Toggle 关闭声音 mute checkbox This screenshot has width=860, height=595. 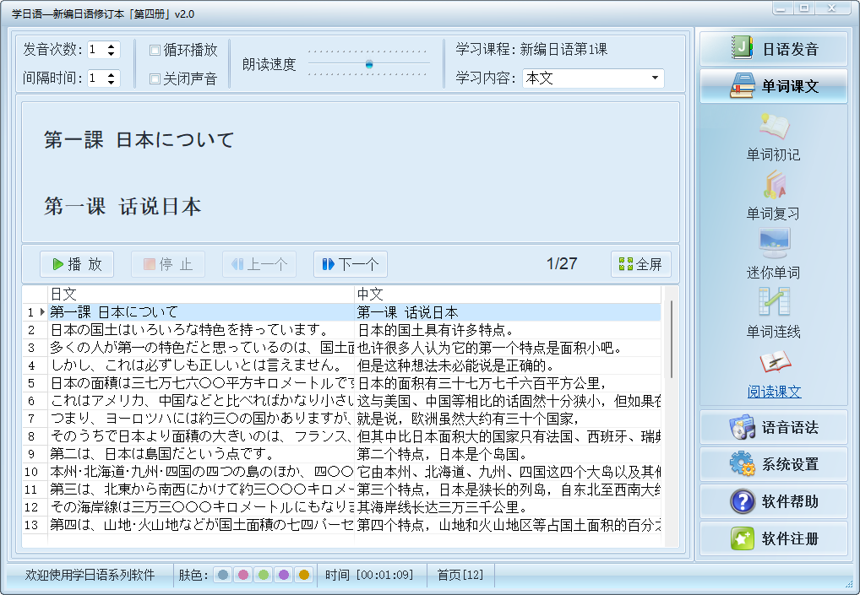155,78
